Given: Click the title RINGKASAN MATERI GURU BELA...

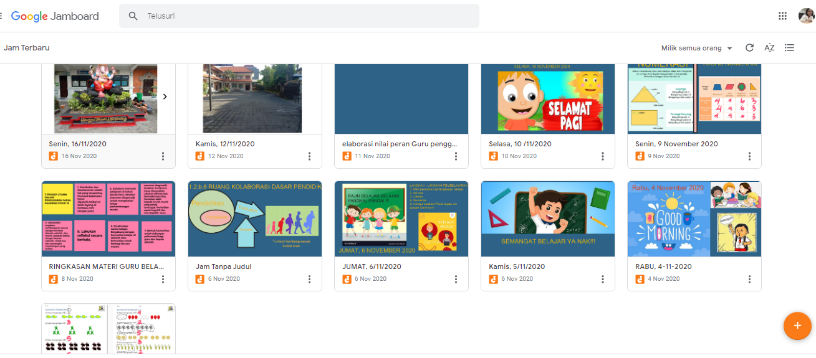Looking at the screenshot, I should click(x=107, y=266).
